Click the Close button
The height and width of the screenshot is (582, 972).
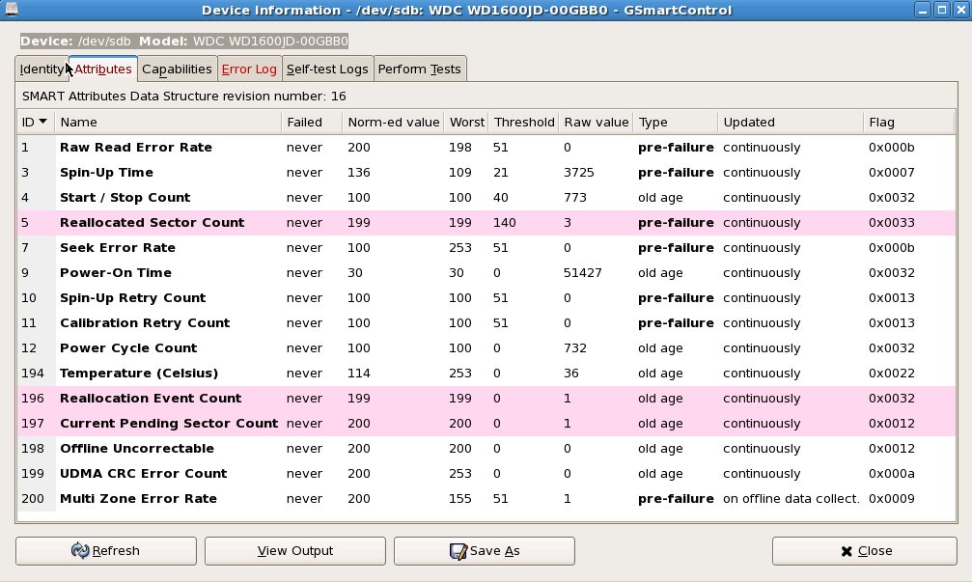[x=865, y=551]
